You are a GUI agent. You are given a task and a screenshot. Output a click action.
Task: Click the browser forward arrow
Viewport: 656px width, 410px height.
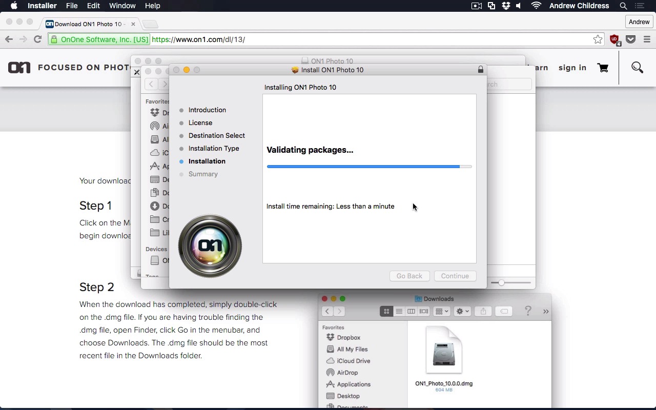(23, 39)
